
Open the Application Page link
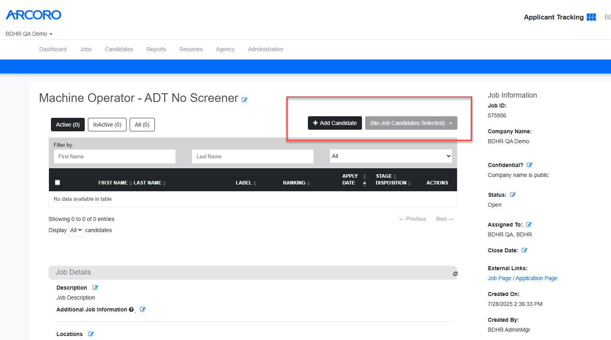536,278
